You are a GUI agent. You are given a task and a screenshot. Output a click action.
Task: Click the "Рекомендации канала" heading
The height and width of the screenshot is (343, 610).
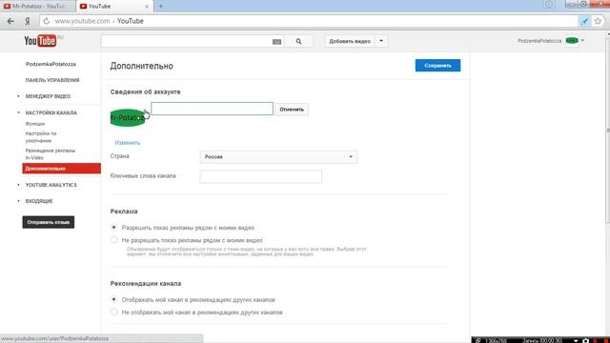click(146, 284)
